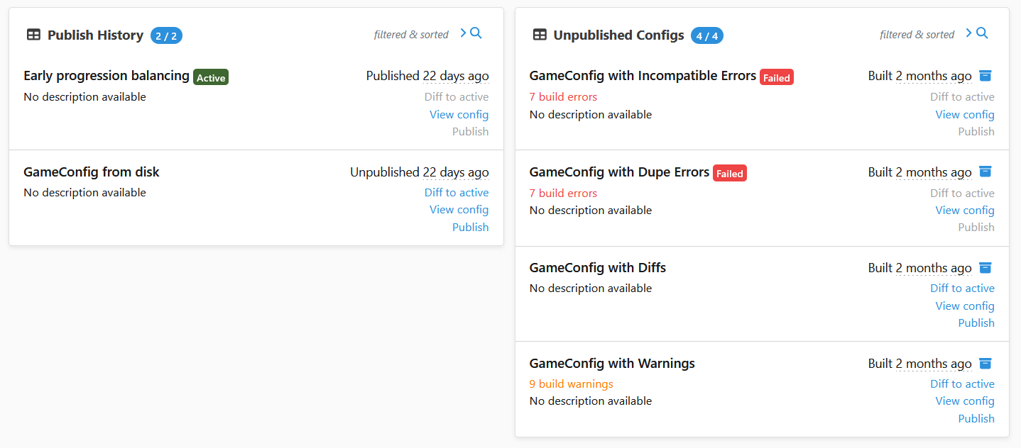Publish the GameConfig with Diffs
This screenshot has width=1021, height=448.
point(976,323)
